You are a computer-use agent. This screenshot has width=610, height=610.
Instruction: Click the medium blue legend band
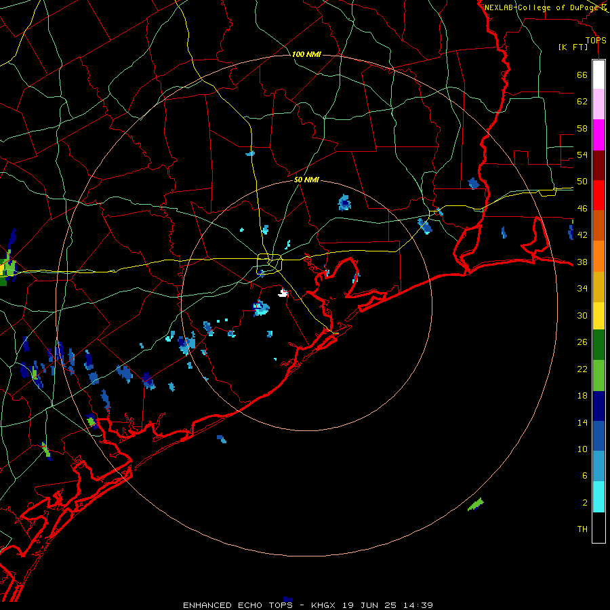click(x=598, y=436)
